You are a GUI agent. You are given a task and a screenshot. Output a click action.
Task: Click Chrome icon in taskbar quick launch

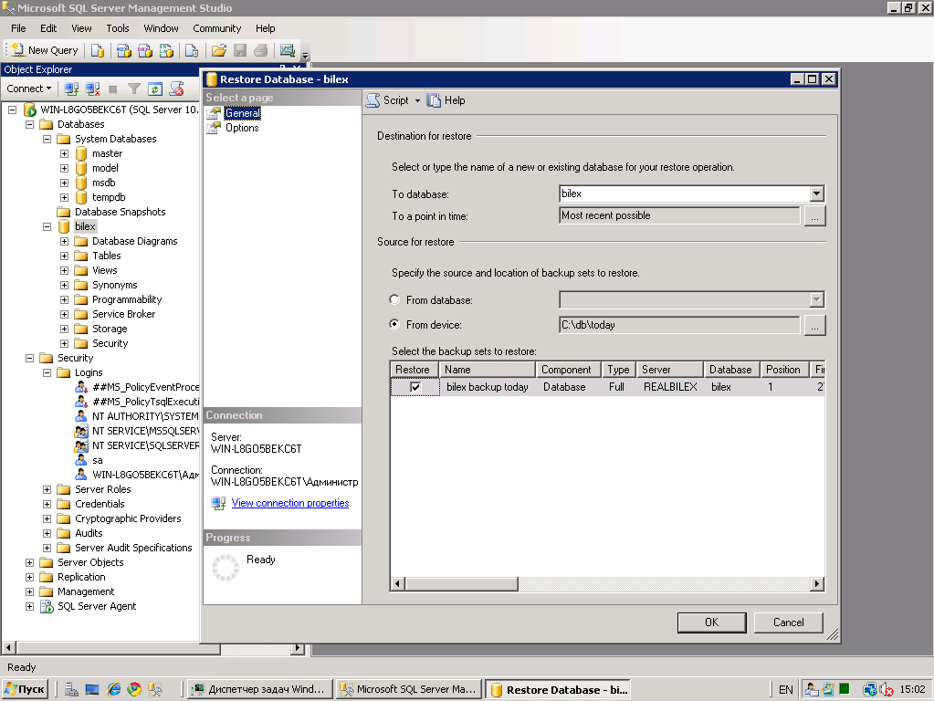[134, 689]
